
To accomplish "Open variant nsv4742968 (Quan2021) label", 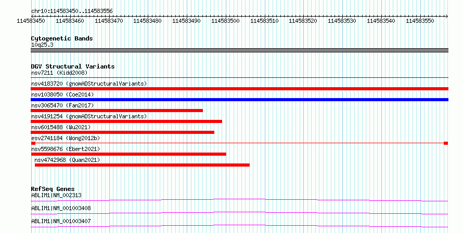I will [67, 160].
